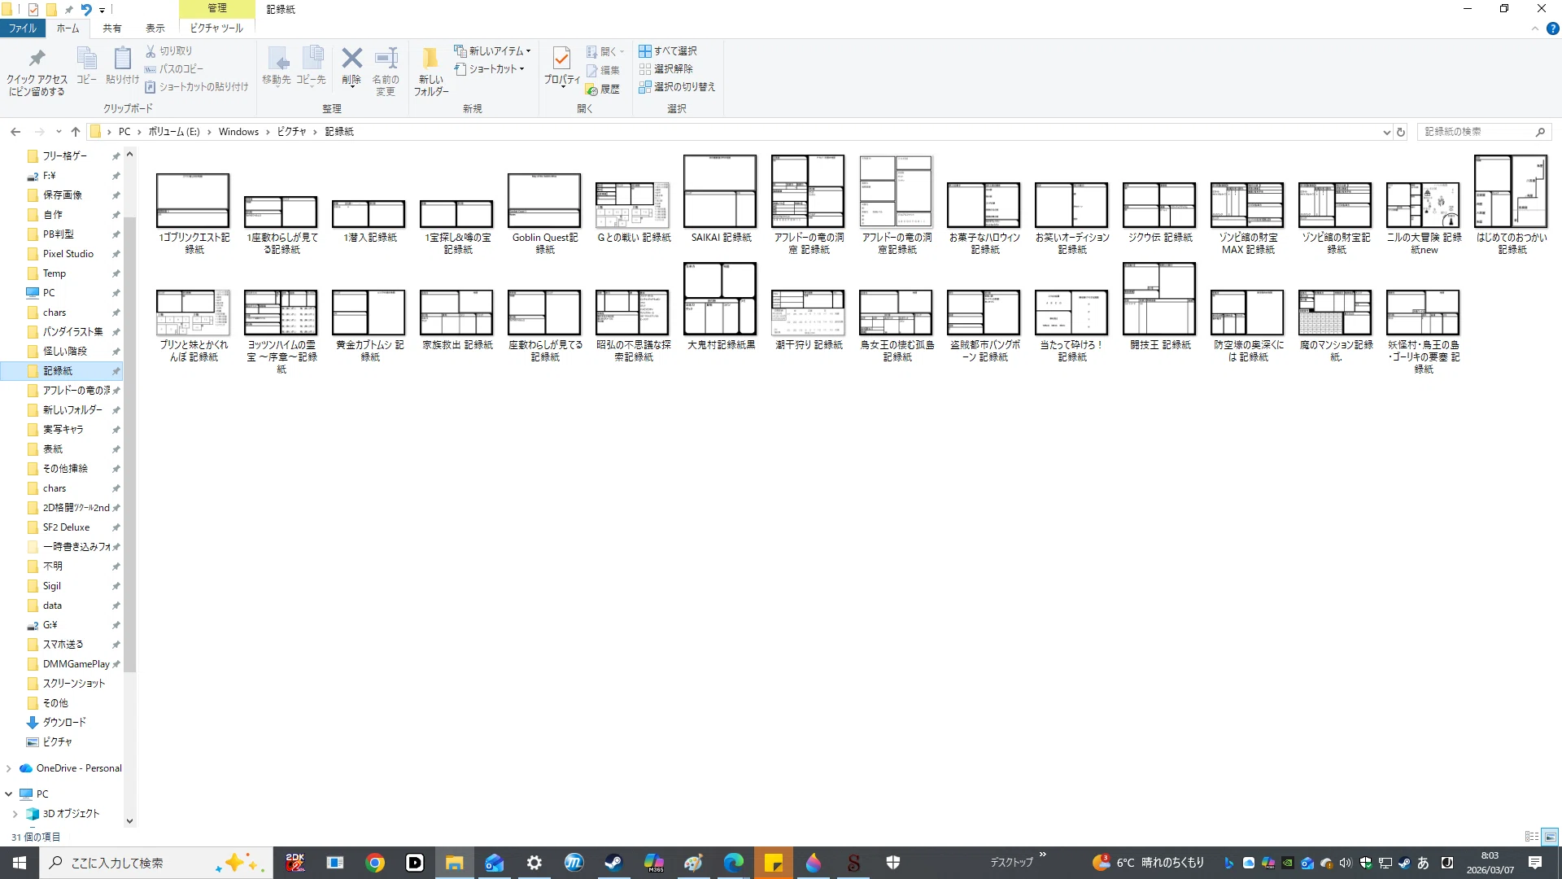This screenshot has width=1562, height=879.
Task: Click the volume icon in system tray
Action: click(x=1346, y=863)
